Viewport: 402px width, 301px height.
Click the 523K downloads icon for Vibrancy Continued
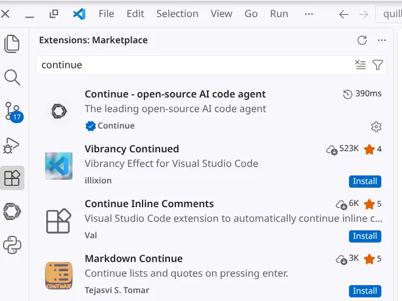click(x=332, y=150)
